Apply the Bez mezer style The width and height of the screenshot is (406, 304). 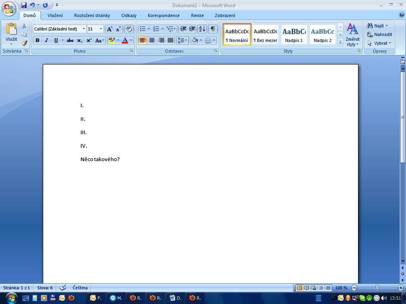[x=265, y=35]
